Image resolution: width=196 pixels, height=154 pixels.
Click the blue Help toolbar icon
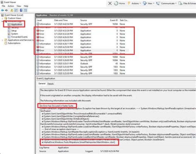tap(21, 10)
